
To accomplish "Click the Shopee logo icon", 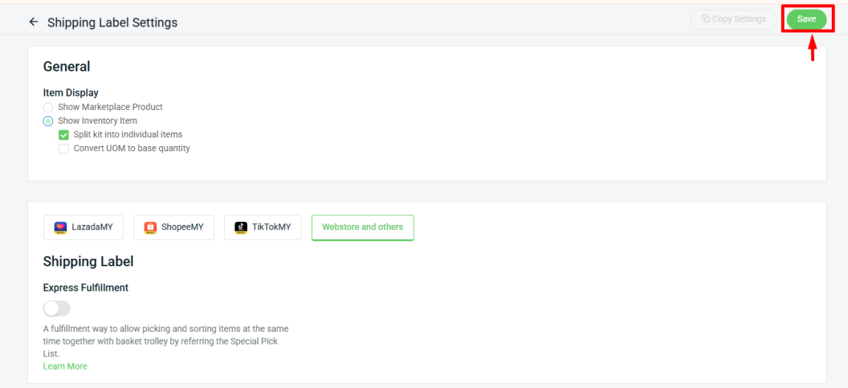I will [150, 227].
